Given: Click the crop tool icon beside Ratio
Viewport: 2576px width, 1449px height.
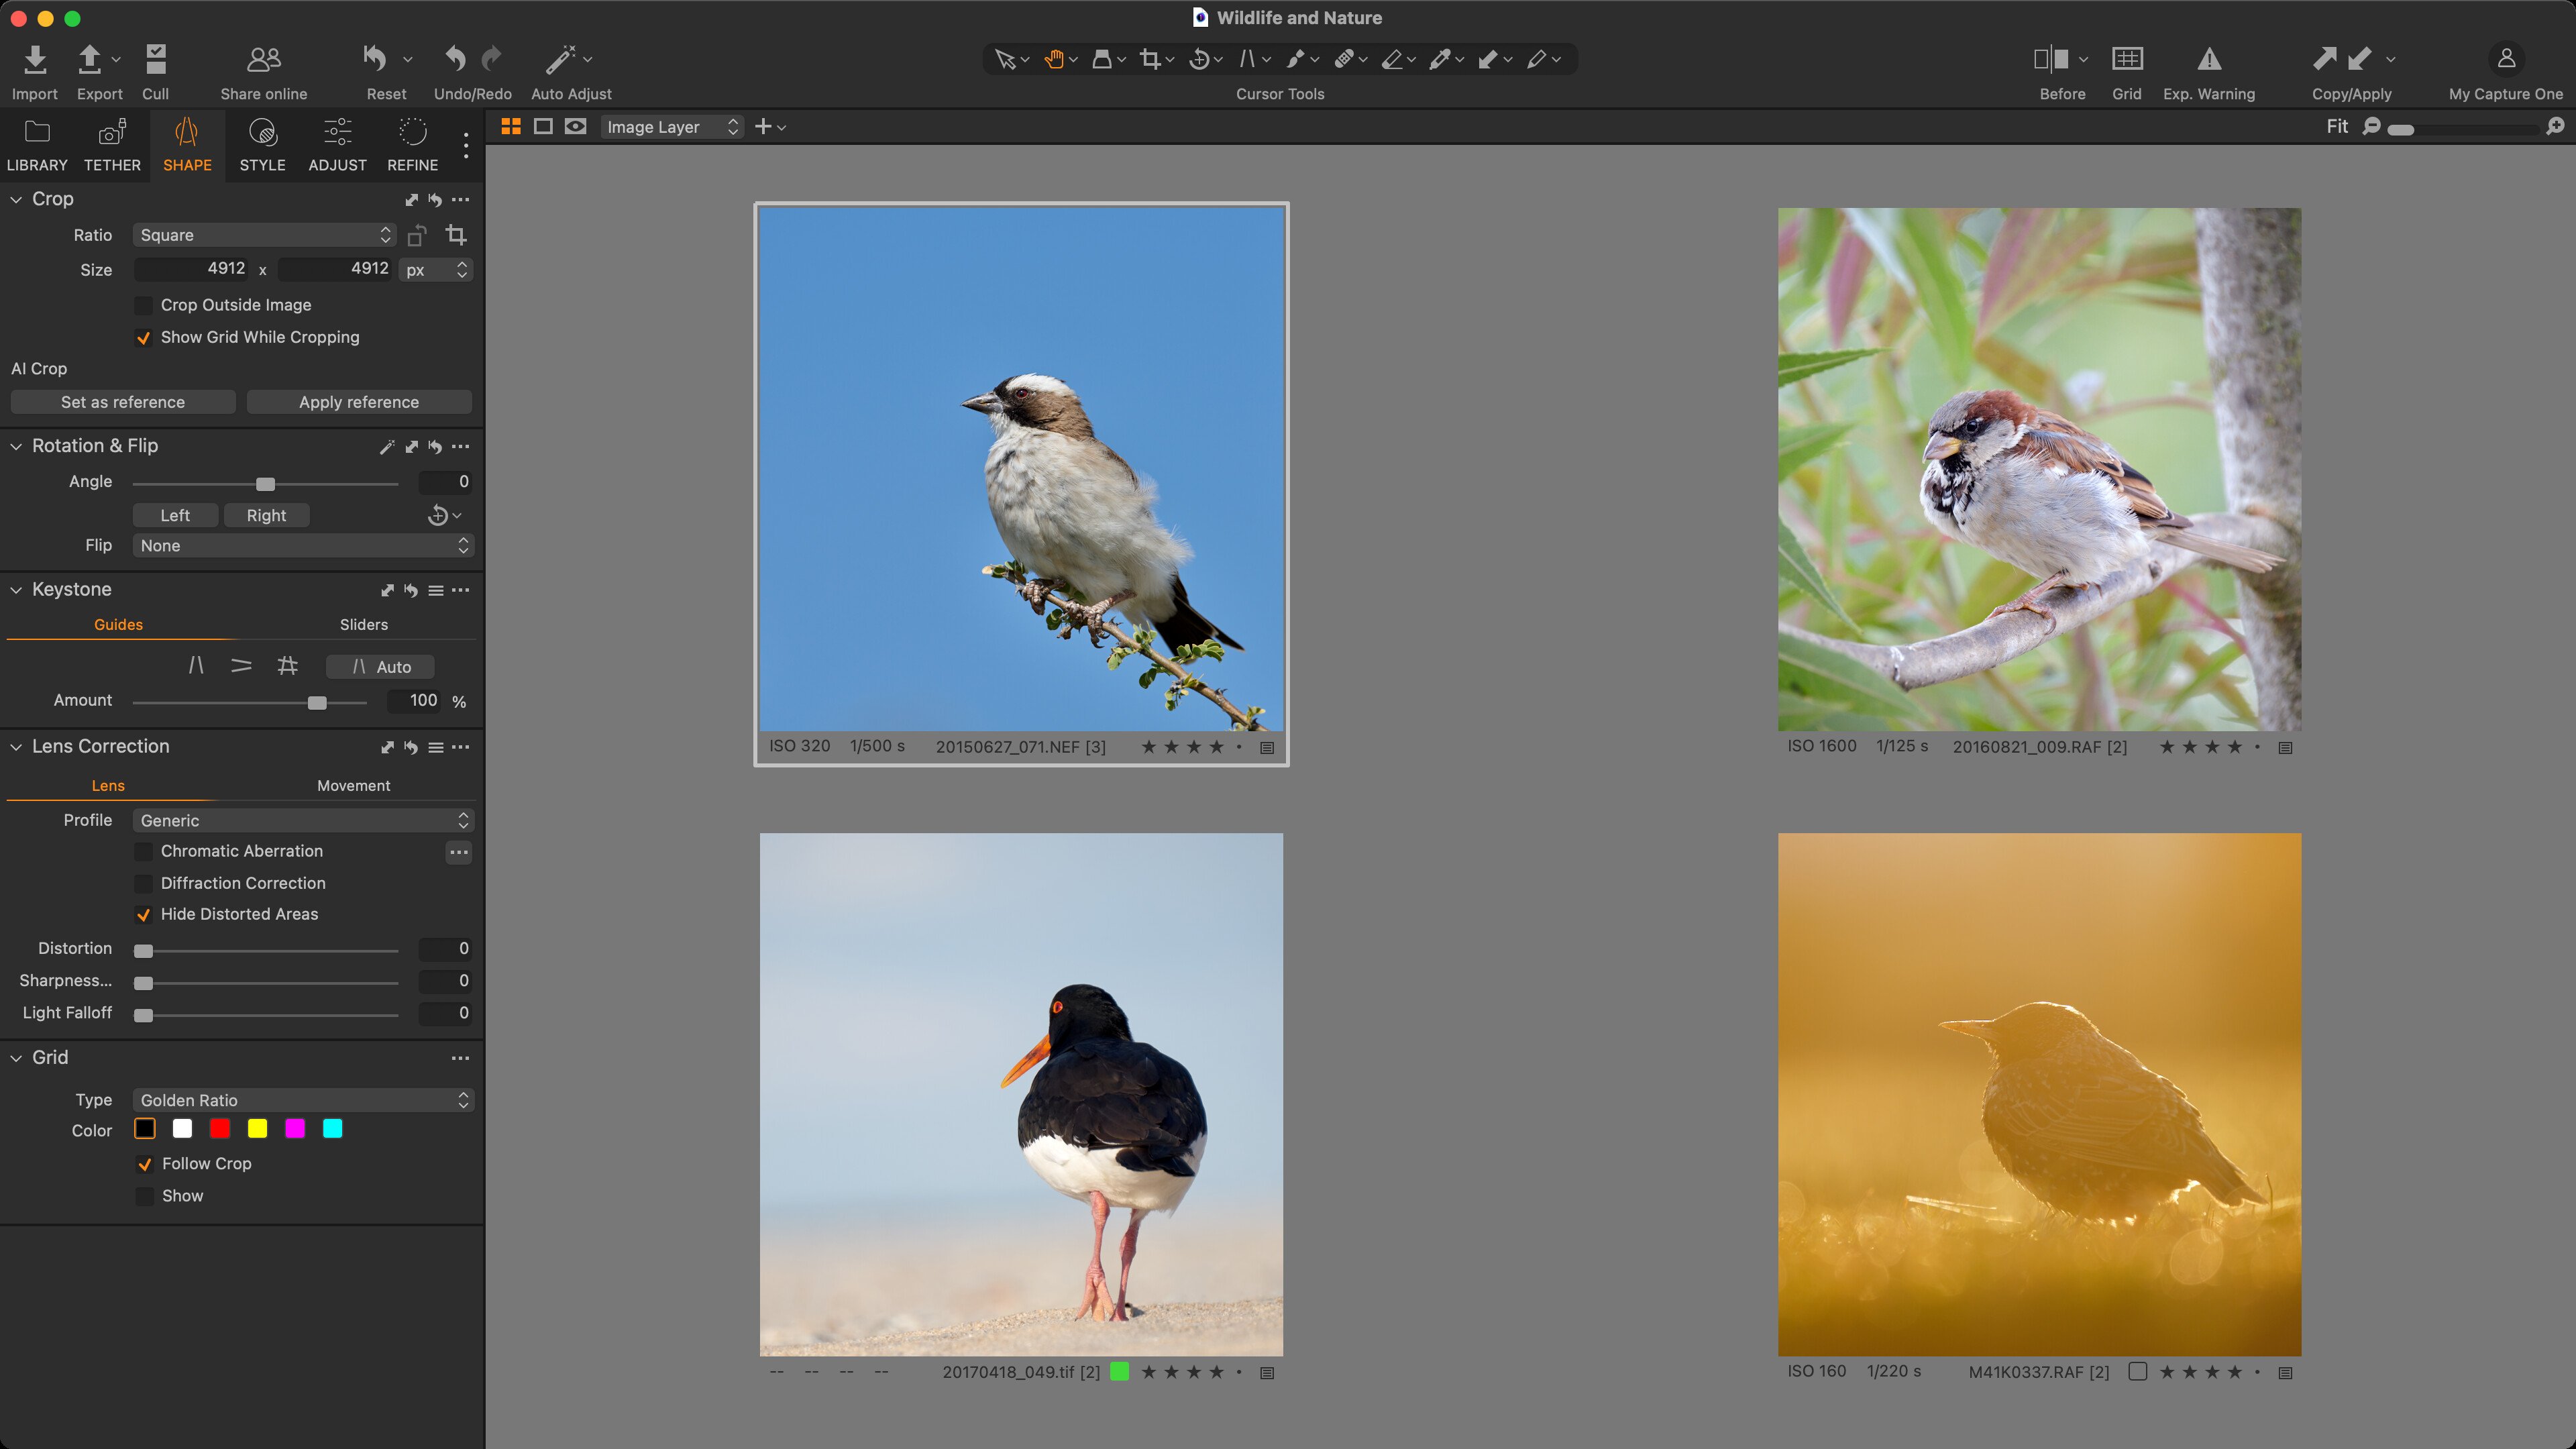Looking at the screenshot, I should point(457,235).
